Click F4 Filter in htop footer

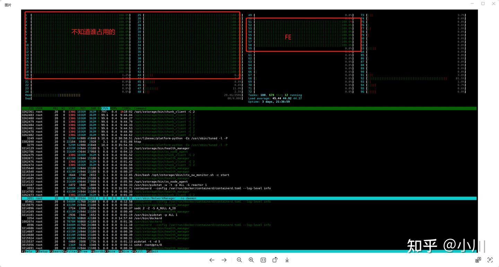(70, 251)
